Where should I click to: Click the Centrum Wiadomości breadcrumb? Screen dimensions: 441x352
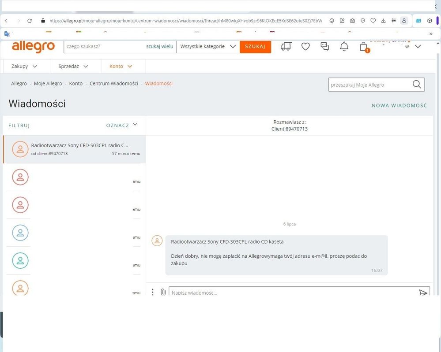(114, 83)
